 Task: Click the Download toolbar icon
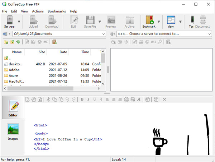[52, 20]
